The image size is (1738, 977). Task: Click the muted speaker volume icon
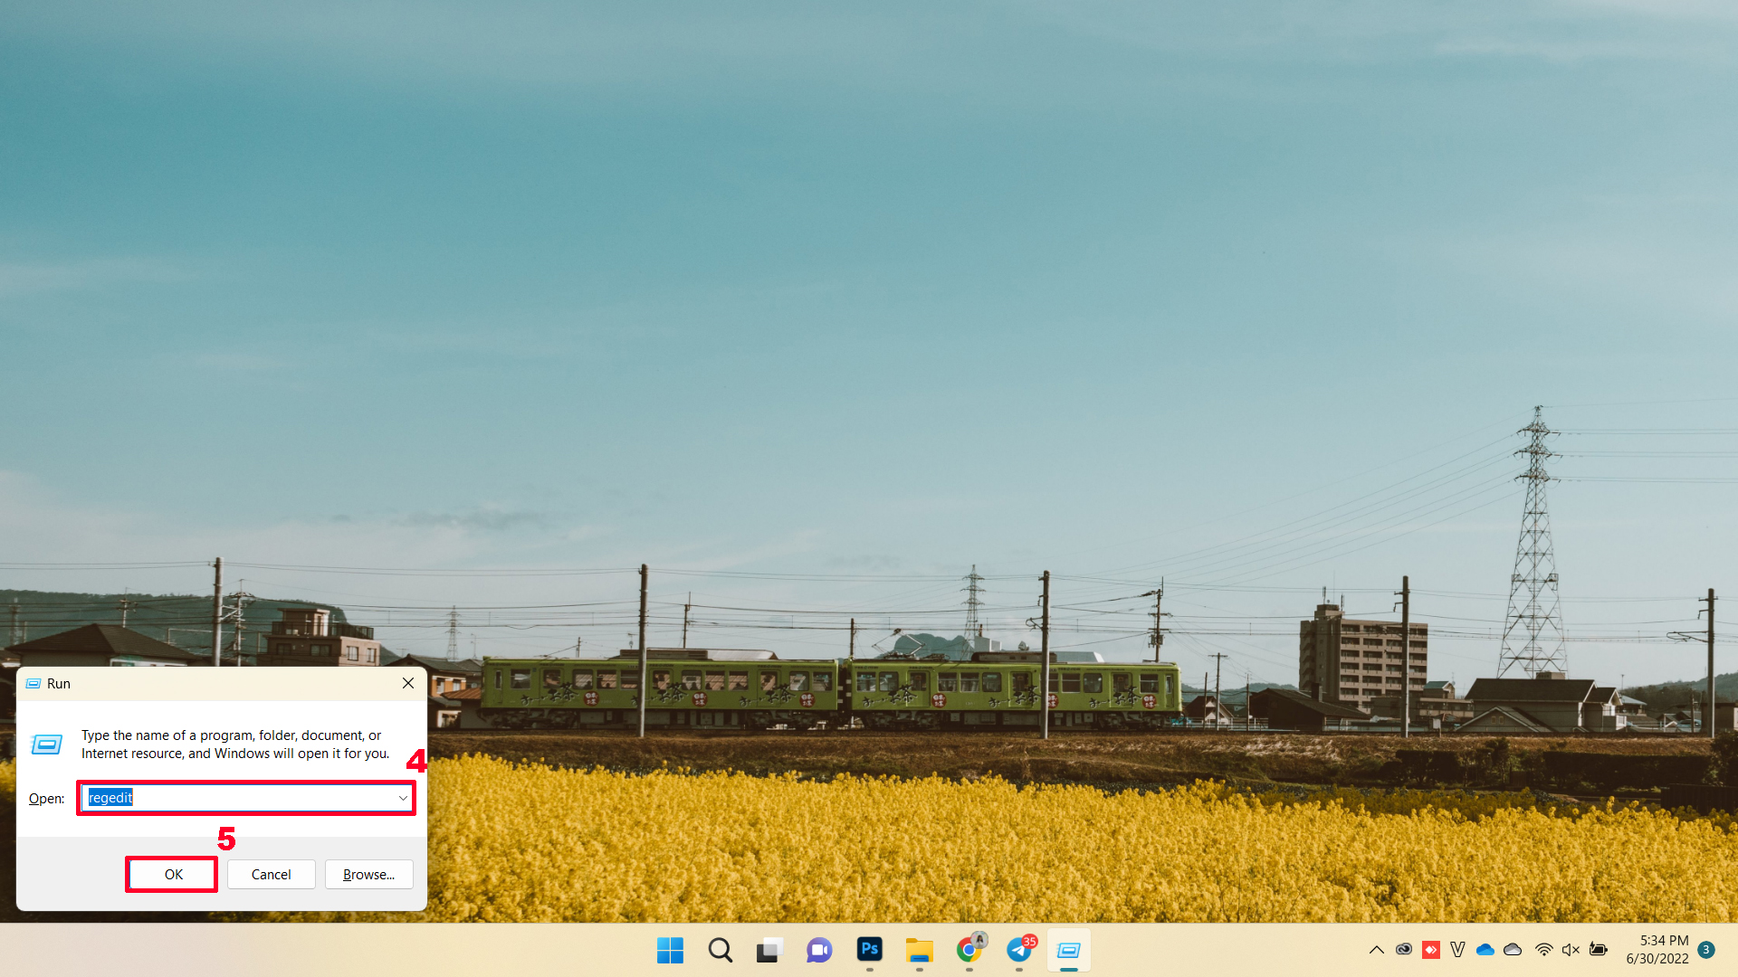pos(1571,950)
